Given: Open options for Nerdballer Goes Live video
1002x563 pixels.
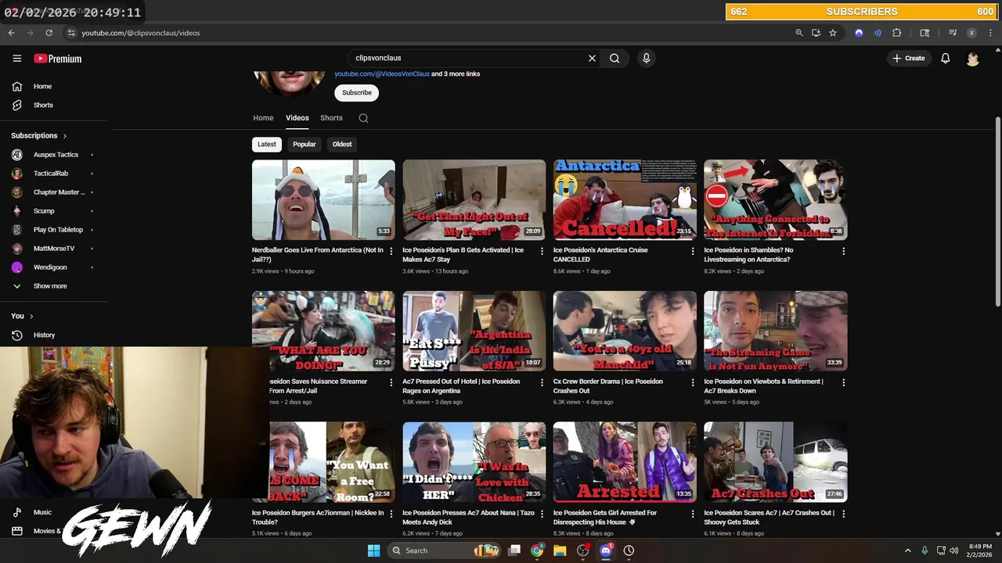Looking at the screenshot, I should point(391,251).
